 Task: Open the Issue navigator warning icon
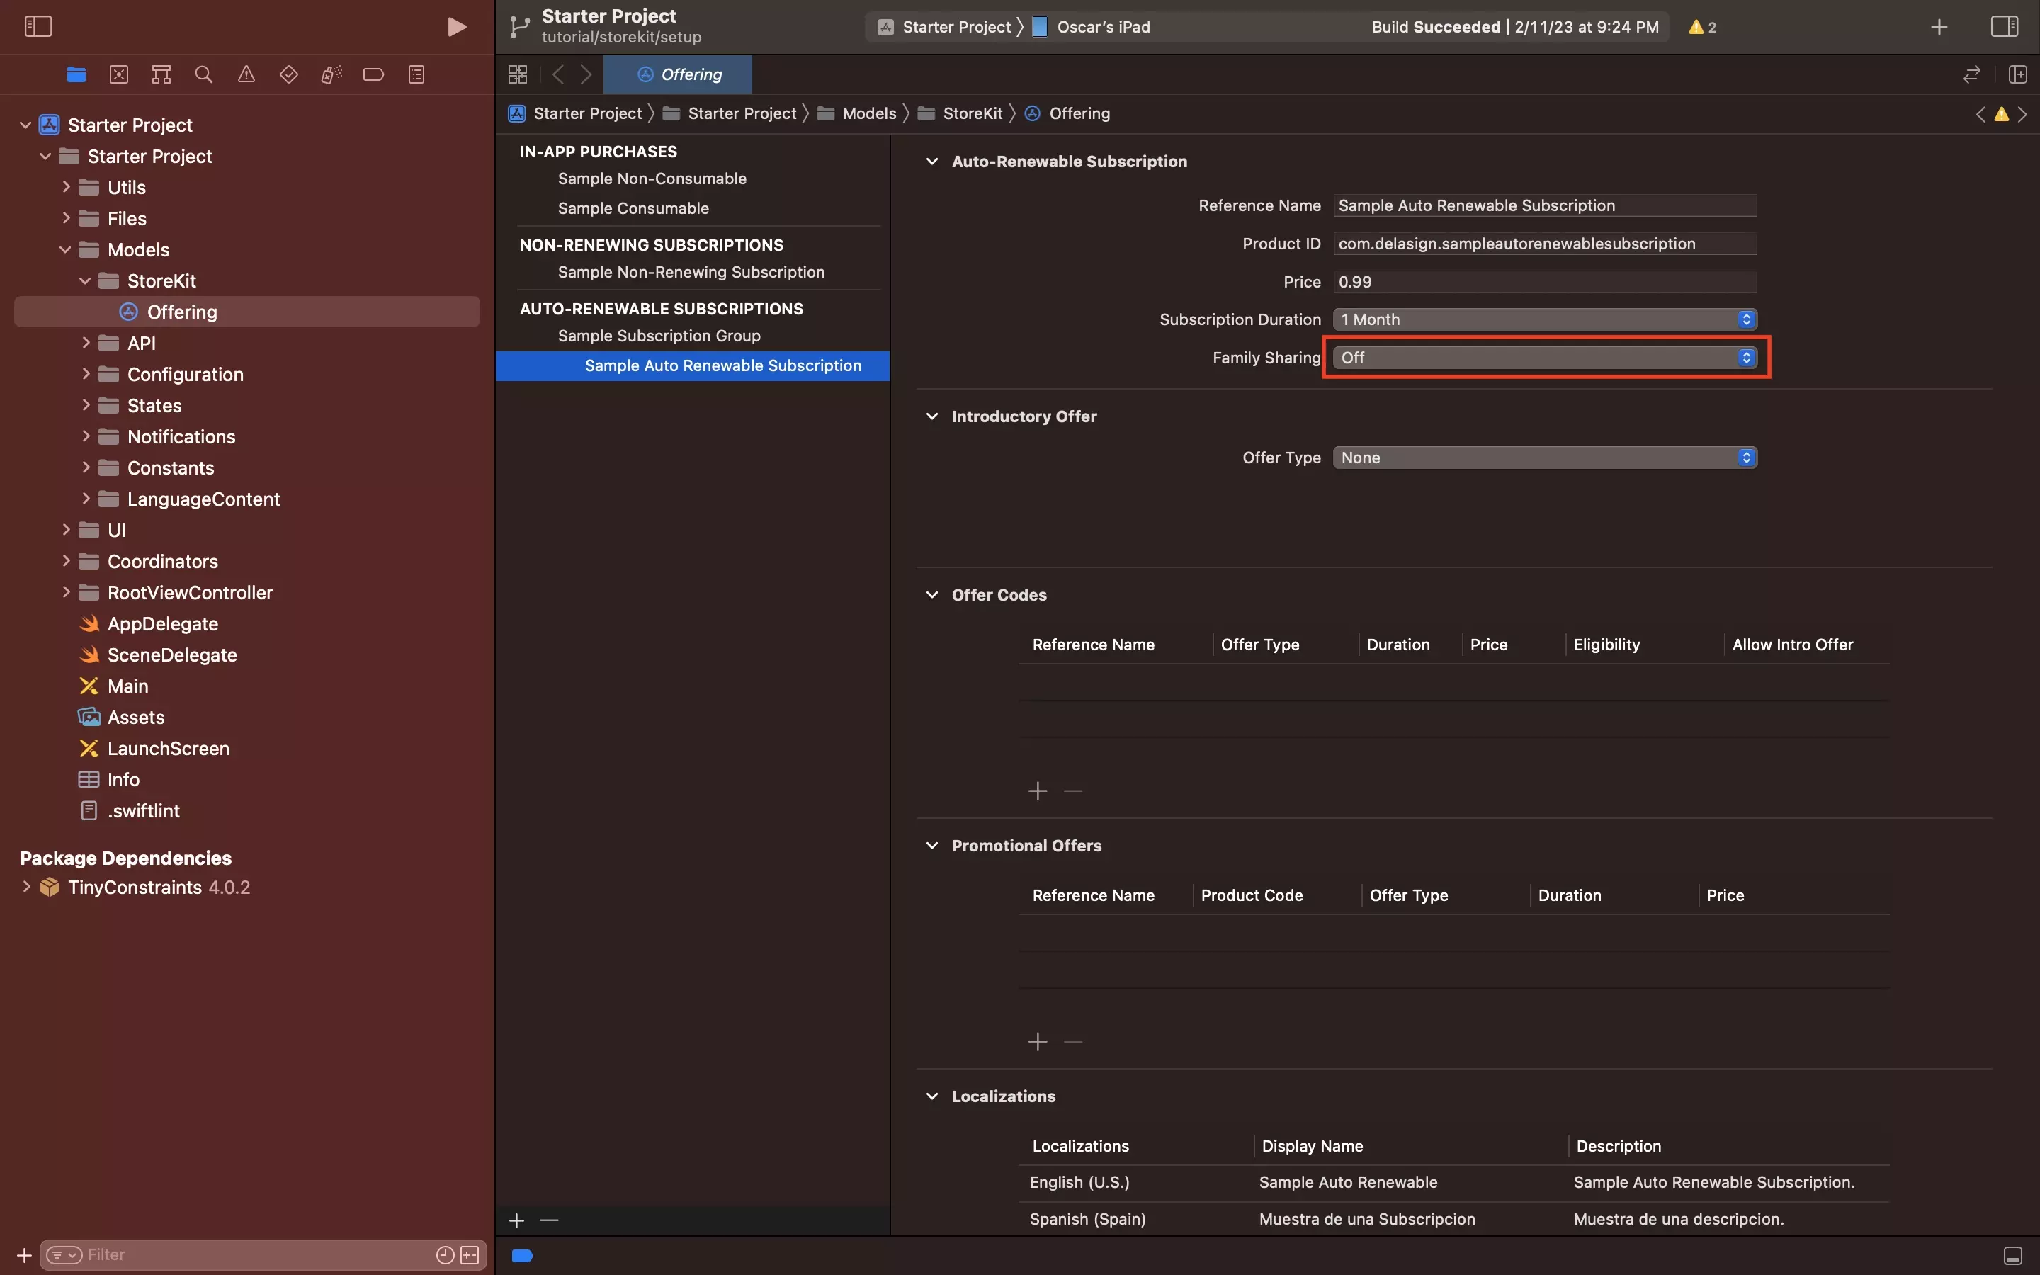pyautogui.click(x=246, y=74)
